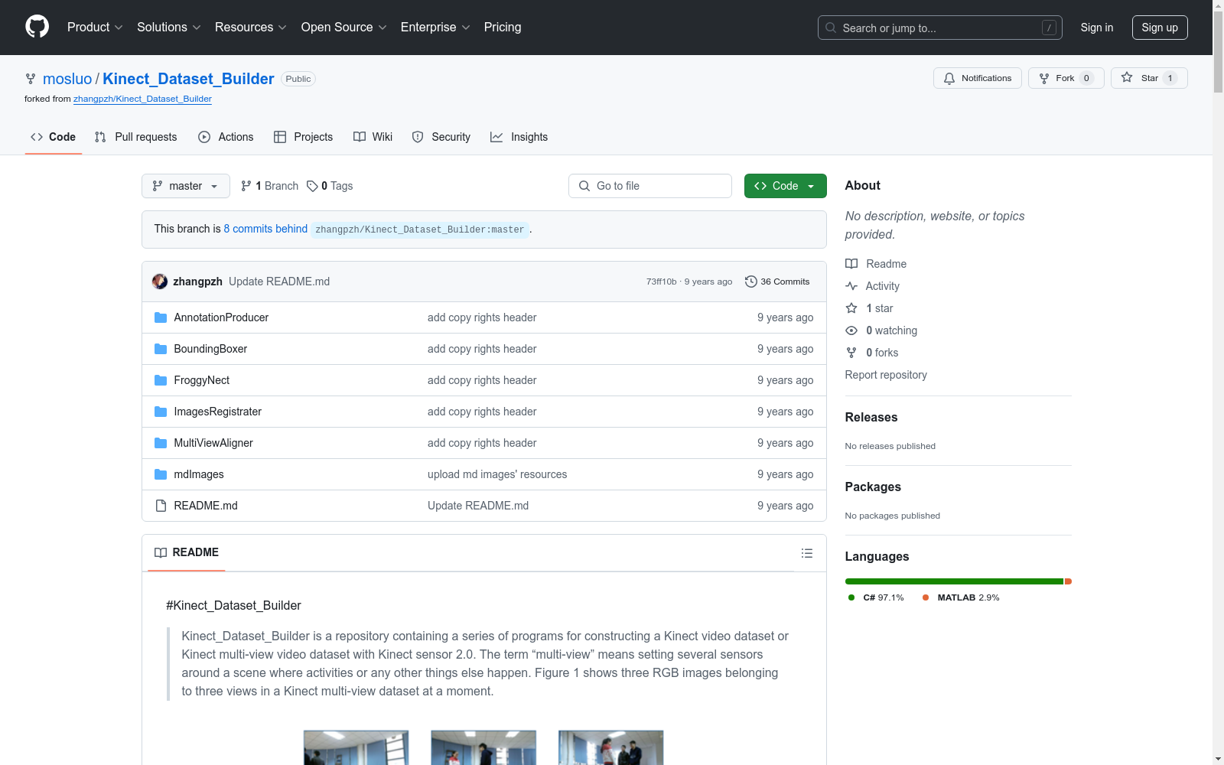Open the 36 Commits history link

pos(777,282)
